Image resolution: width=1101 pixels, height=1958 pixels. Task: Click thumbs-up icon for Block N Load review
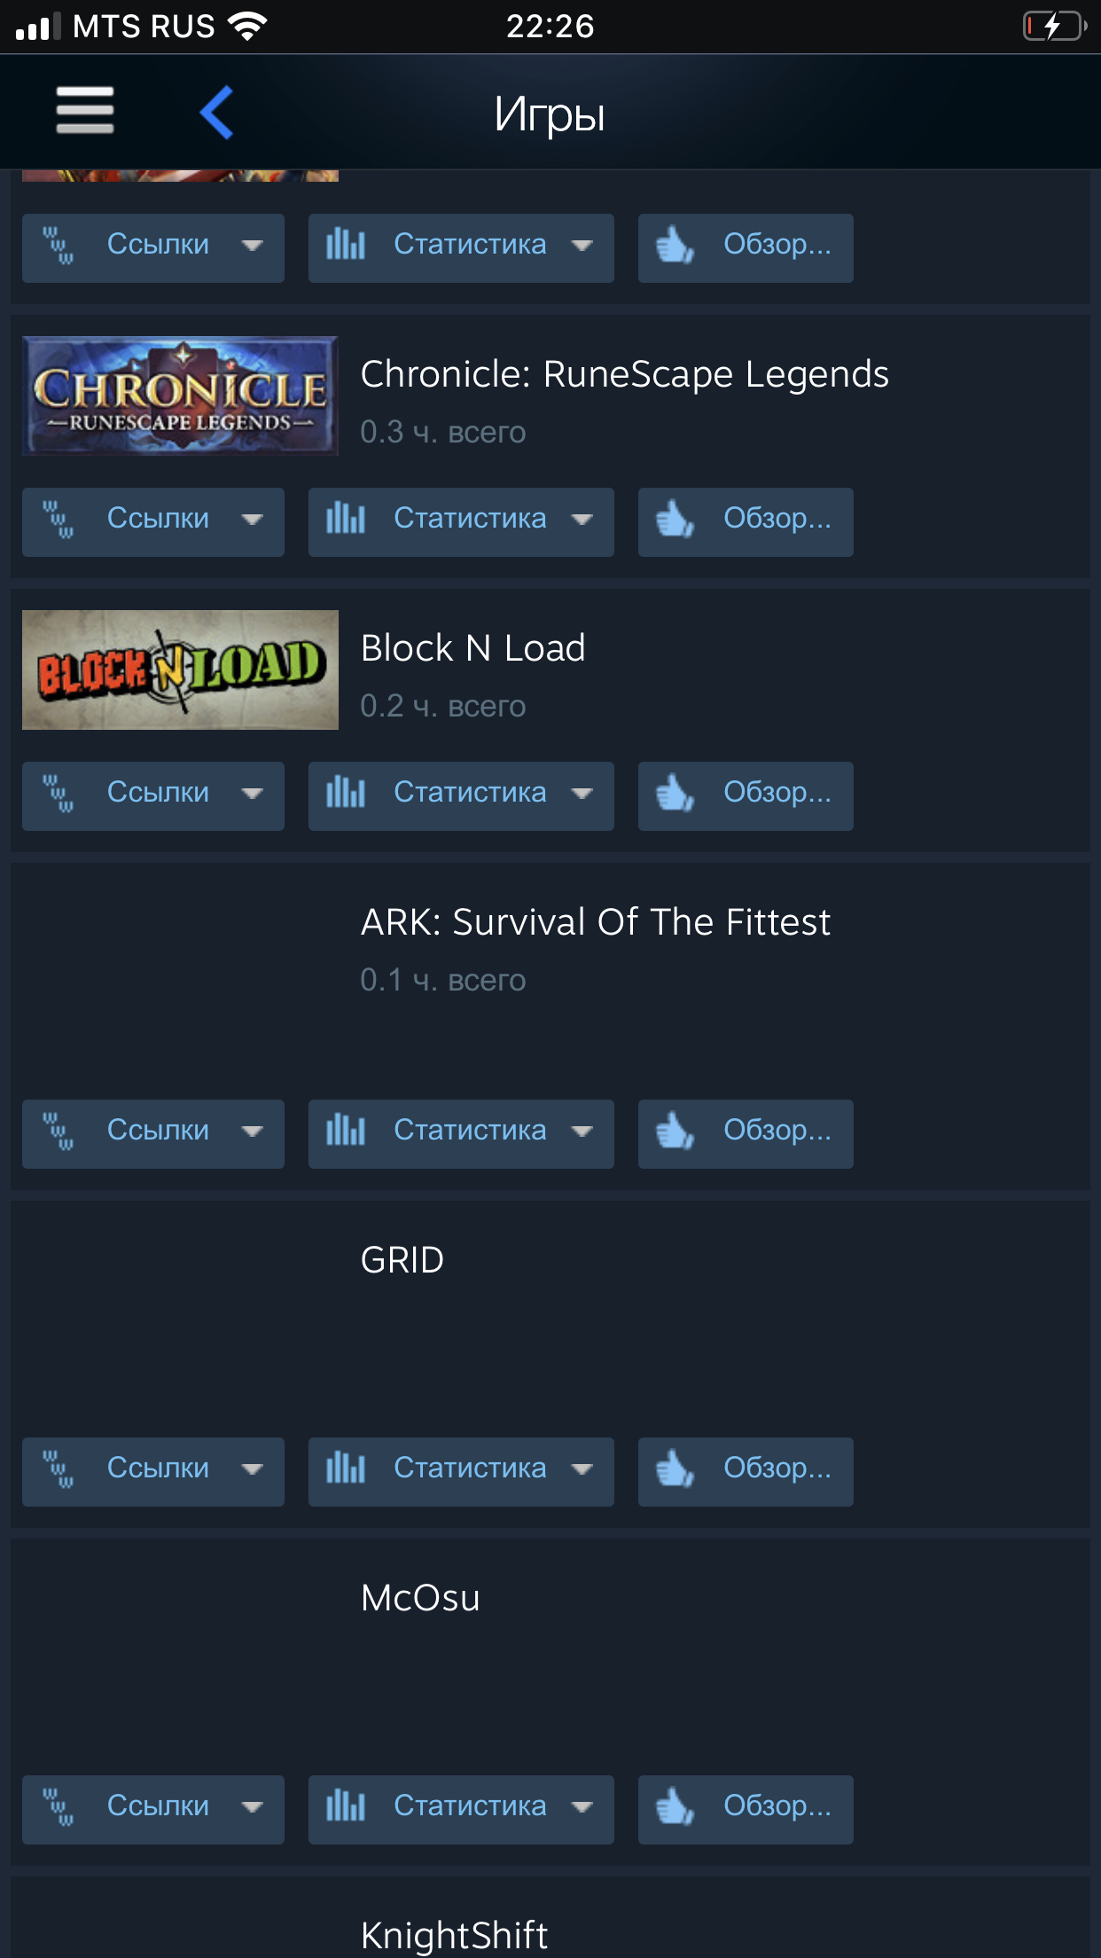coord(675,793)
